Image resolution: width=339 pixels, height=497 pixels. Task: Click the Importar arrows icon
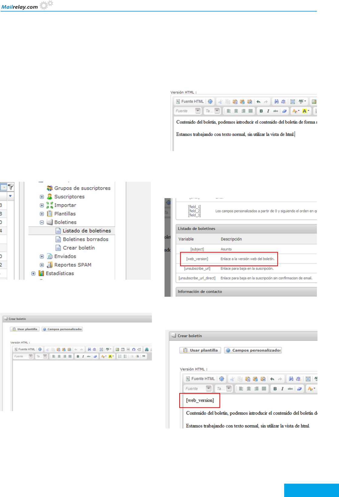[50, 205]
